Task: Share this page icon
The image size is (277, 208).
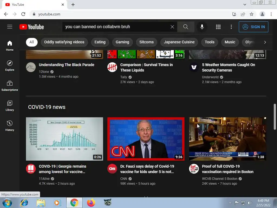Action: tap(243, 14)
